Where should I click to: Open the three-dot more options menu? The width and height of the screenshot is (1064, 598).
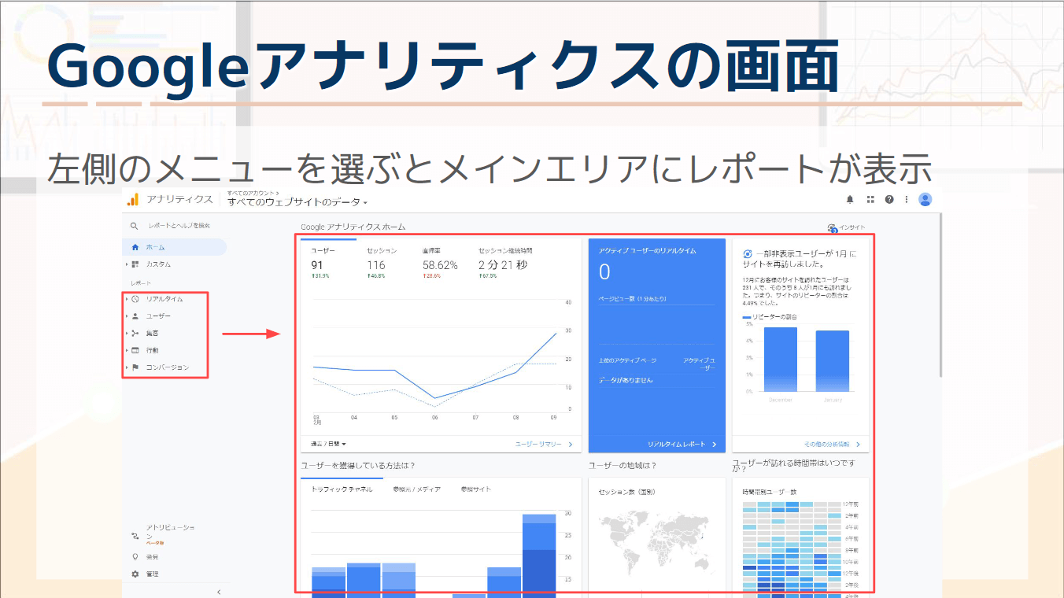click(906, 199)
